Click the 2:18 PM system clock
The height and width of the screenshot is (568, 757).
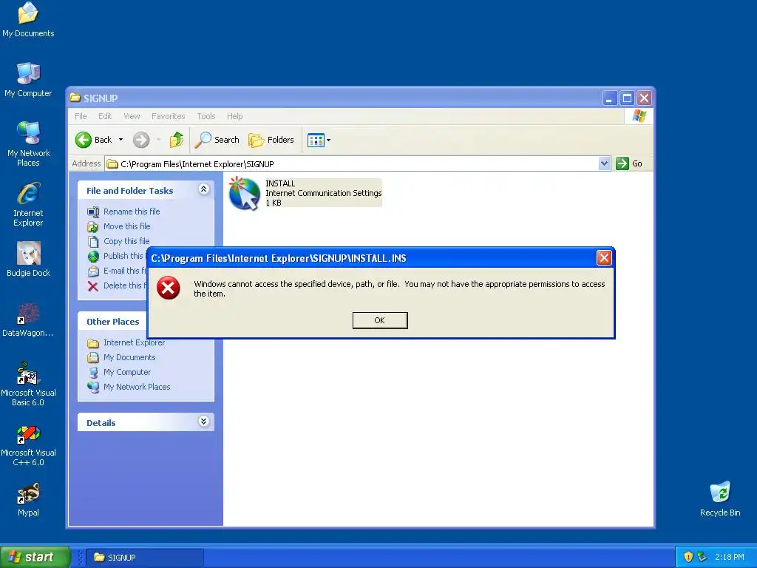click(x=730, y=557)
